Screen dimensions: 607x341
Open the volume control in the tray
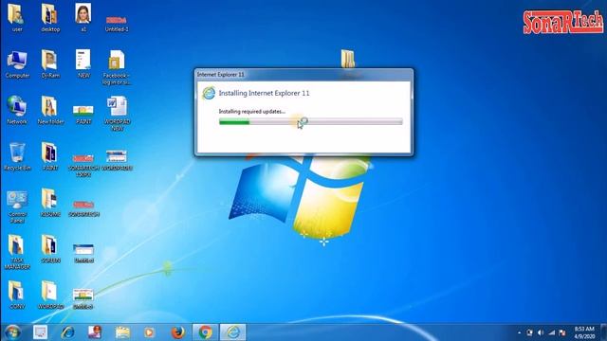point(541,332)
